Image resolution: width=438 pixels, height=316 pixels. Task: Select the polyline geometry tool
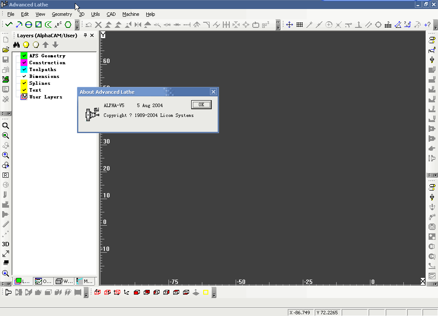pos(9,24)
